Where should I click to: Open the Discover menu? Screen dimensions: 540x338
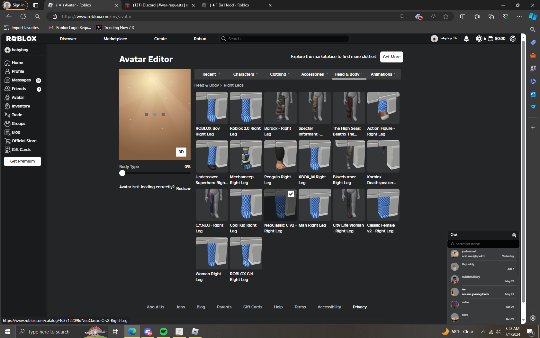click(68, 39)
